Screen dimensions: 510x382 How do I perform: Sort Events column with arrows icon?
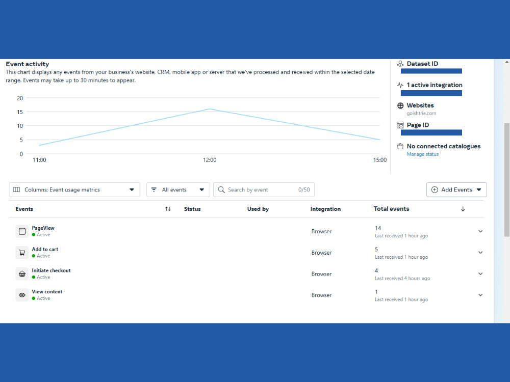(x=168, y=209)
